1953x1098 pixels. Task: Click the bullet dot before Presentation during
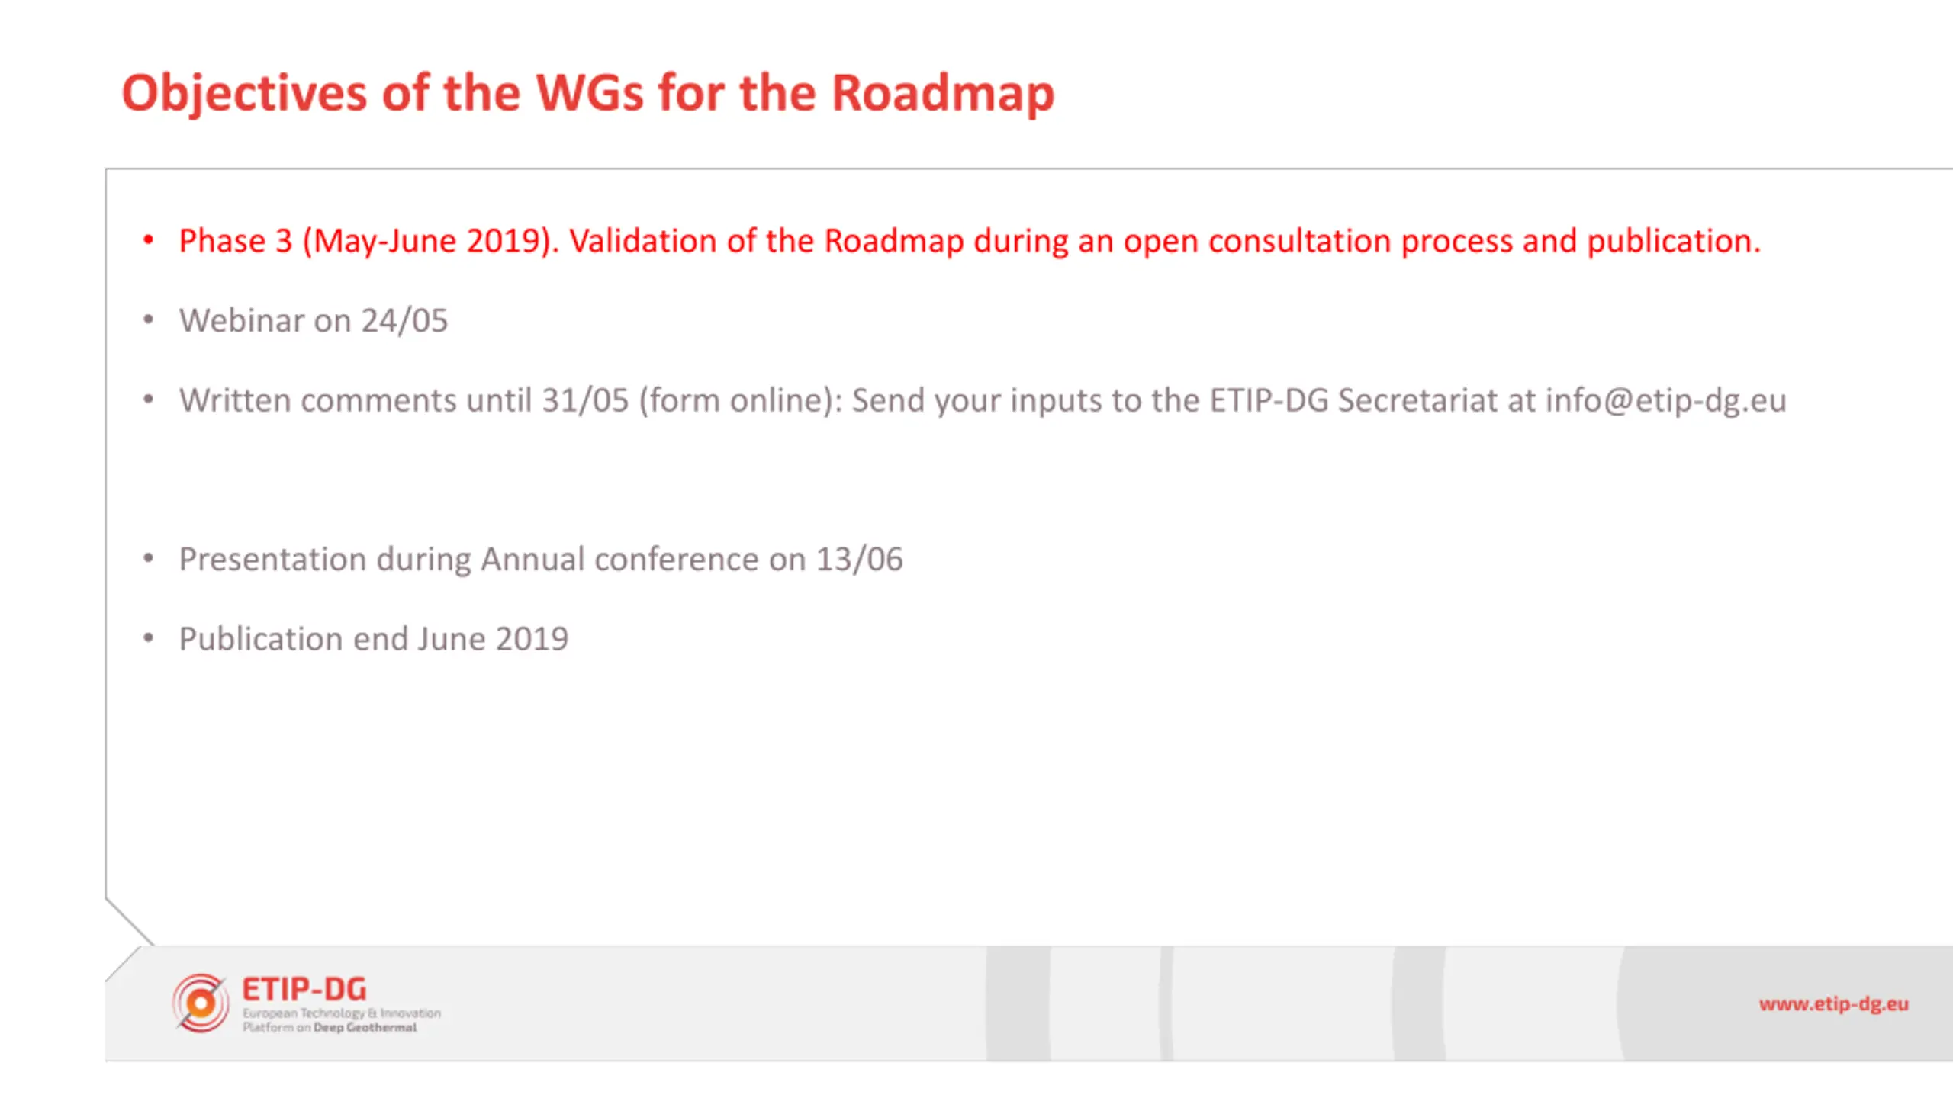pos(149,559)
